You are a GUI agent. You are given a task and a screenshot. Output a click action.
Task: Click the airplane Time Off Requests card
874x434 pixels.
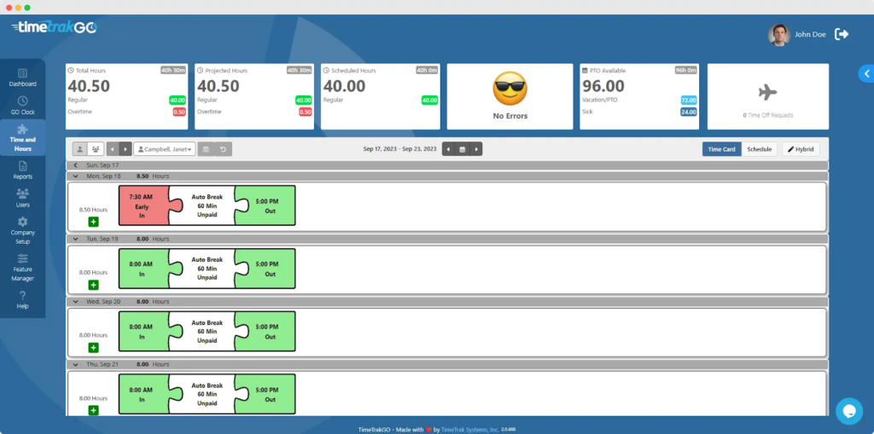(767, 96)
